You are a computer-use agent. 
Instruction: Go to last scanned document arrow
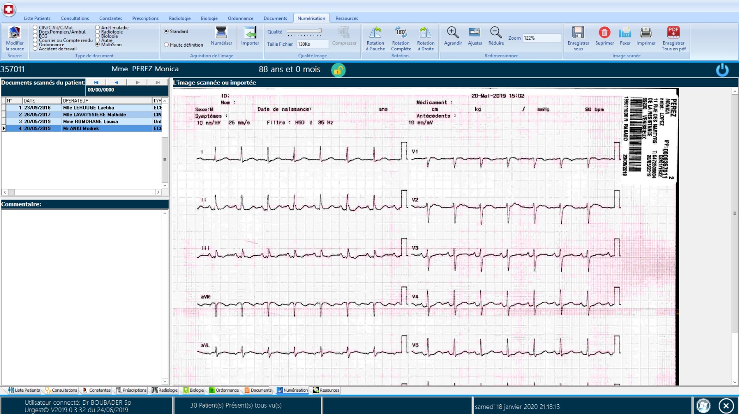157,82
